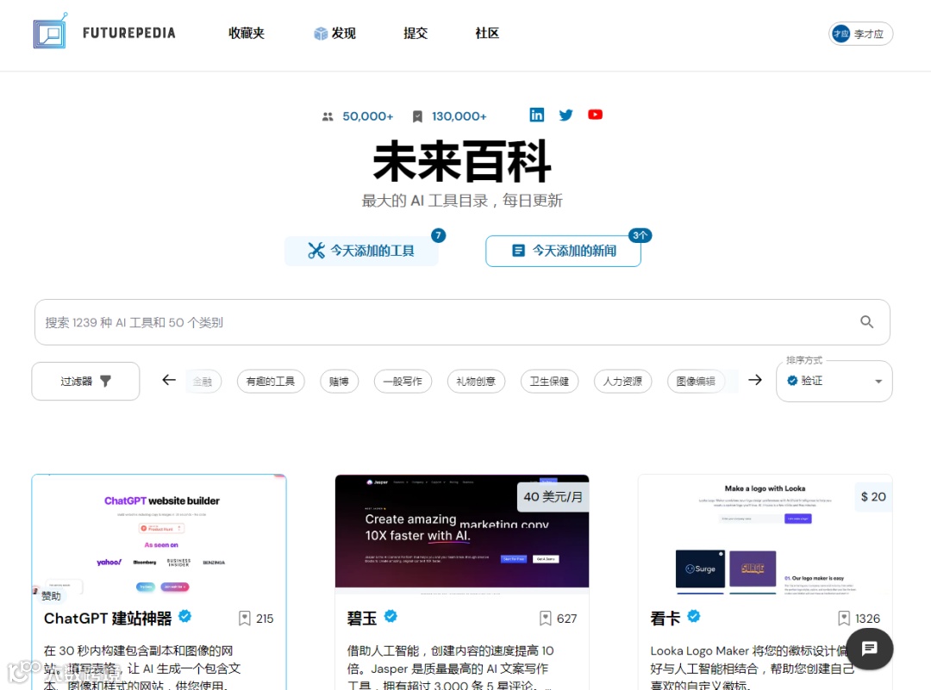Click the Futurepedia logo icon

(51, 32)
